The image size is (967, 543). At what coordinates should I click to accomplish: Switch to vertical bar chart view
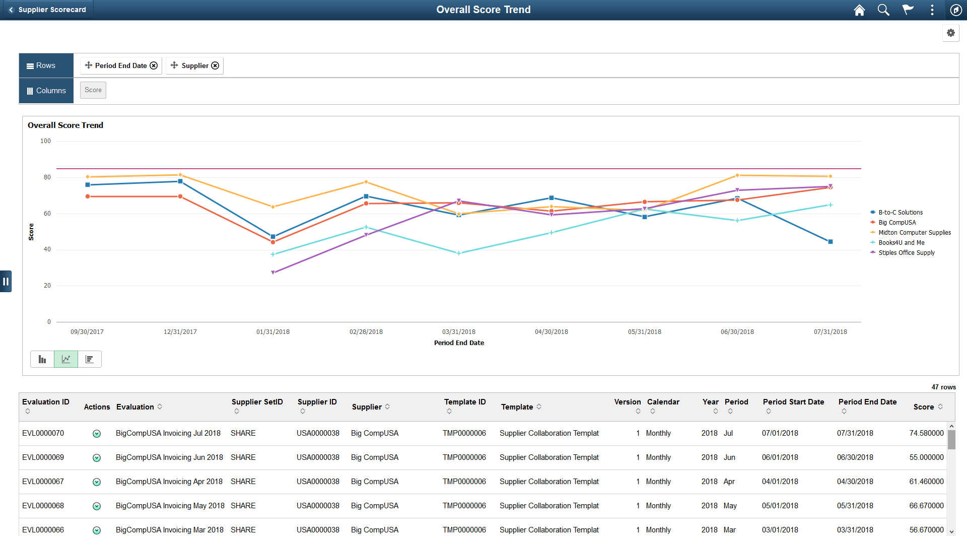click(42, 359)
